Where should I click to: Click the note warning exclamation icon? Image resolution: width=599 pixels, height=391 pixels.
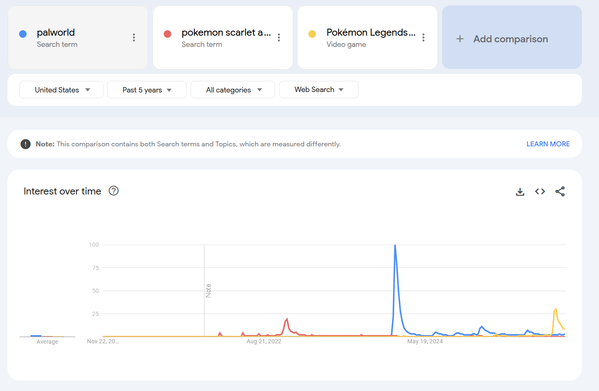[25, 144]
